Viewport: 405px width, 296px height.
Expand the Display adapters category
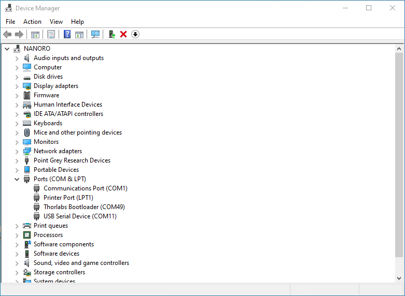pos(17,86)
